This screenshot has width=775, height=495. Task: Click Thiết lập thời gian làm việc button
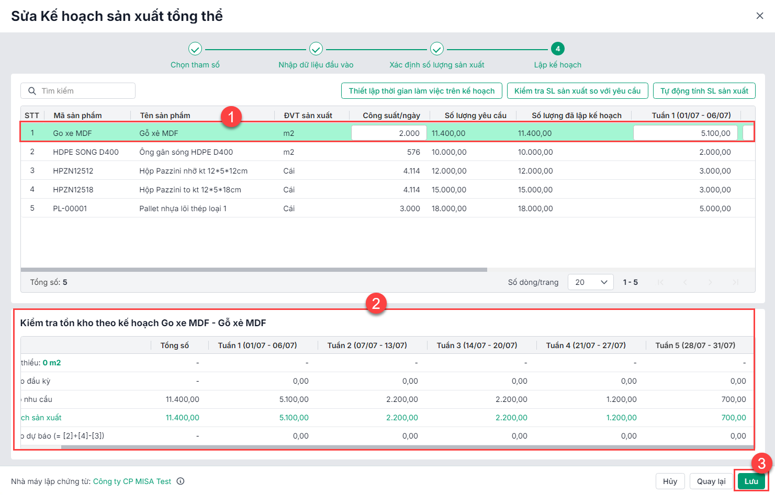coord(421,91)
